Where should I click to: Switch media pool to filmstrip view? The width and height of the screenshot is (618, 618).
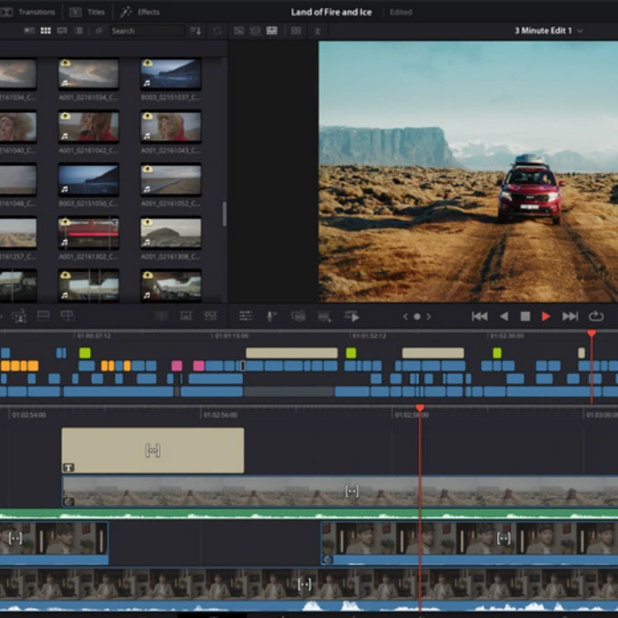63,30
